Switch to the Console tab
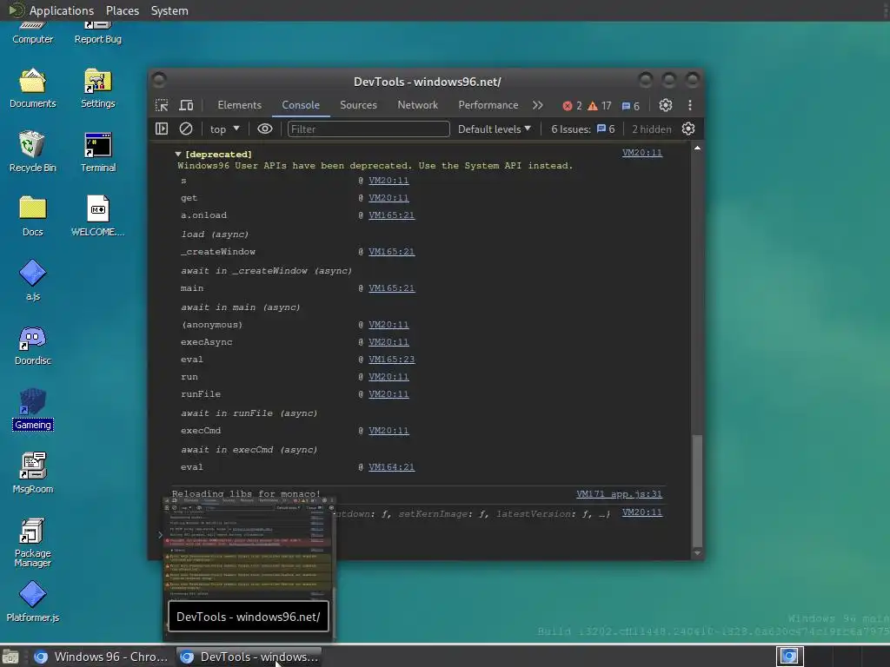Screen dimensions: 890x667 [x=301, y=105]
